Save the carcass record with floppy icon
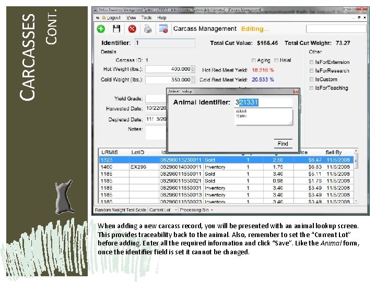This screenshot has width=376, height=282. point(116,29)
